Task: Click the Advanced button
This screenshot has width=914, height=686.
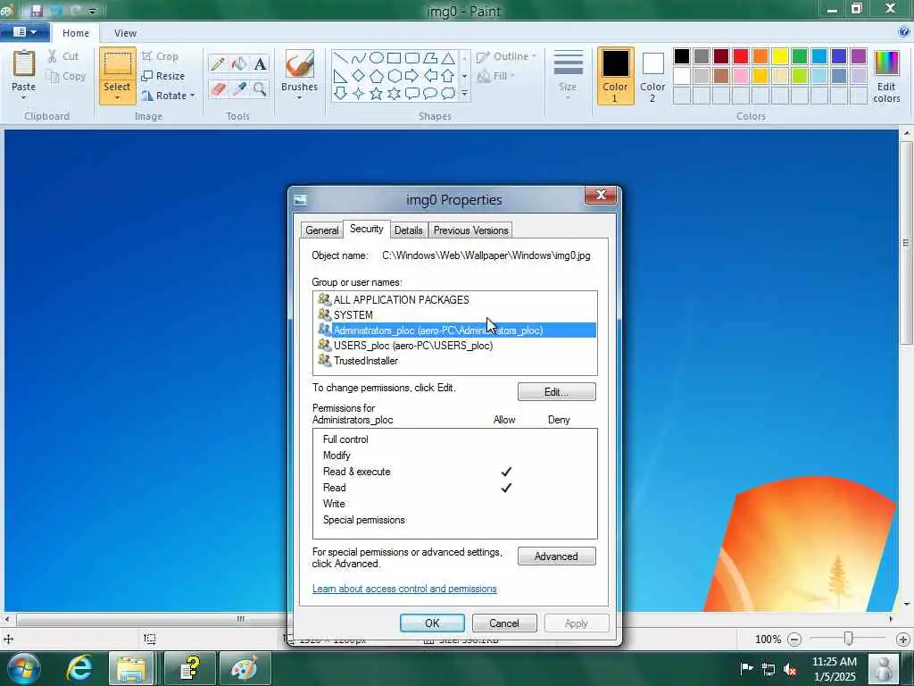Action: pyautogui.click(x=557, y=556)
